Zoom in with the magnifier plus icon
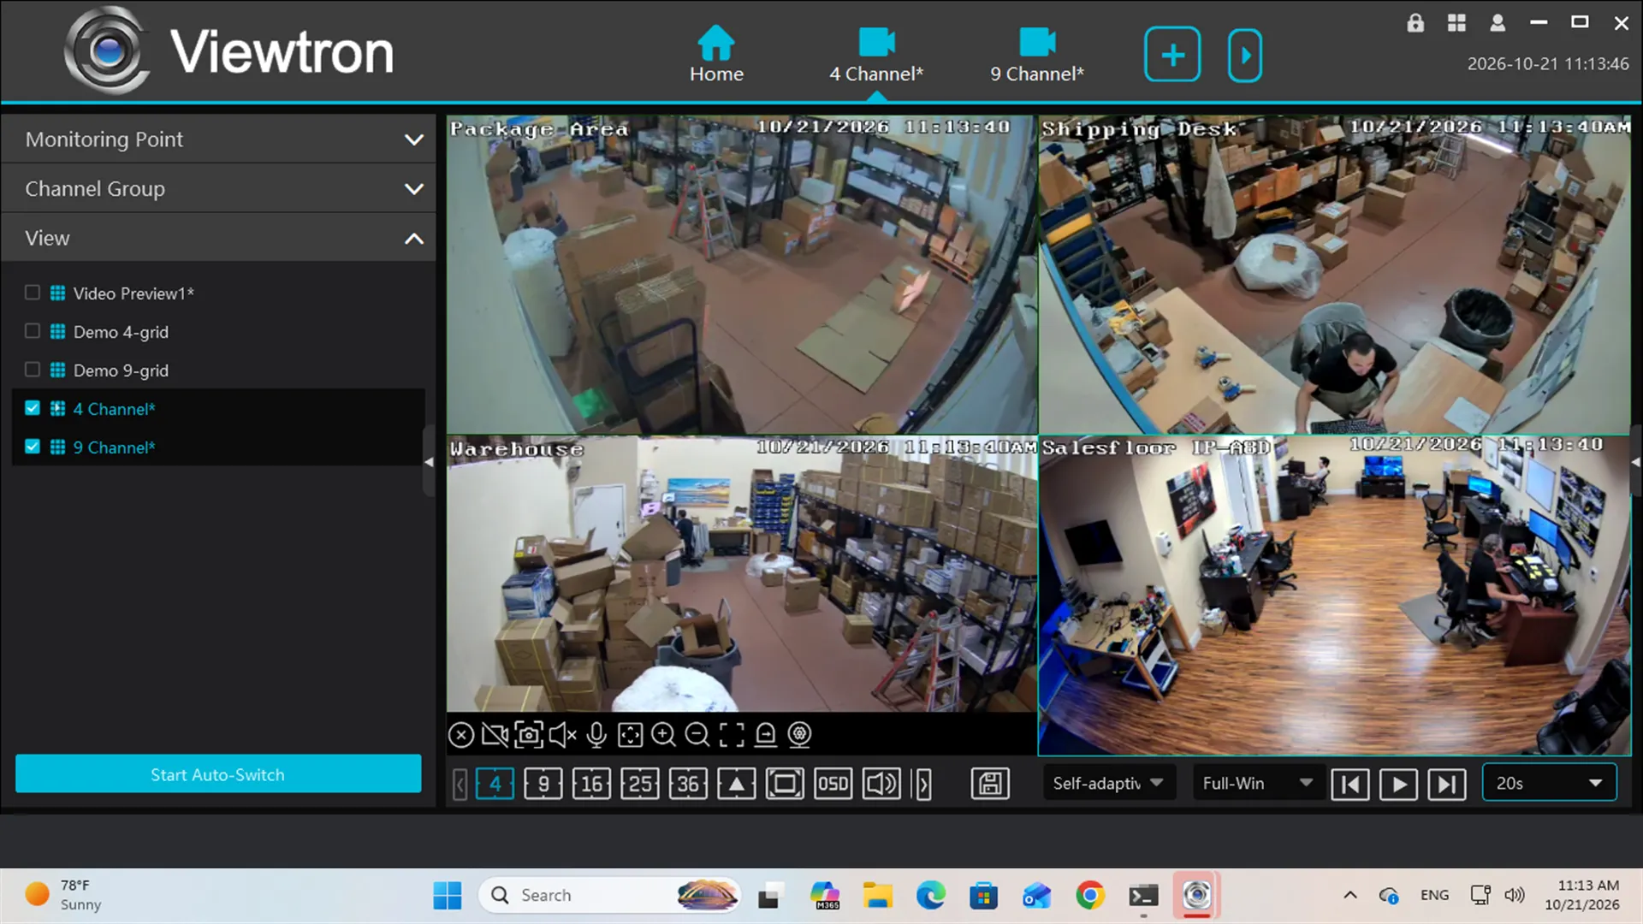 664,735
